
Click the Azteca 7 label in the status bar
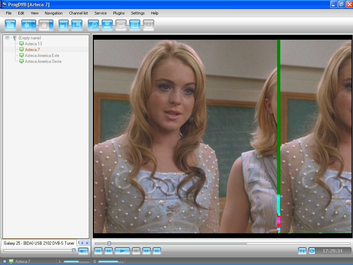coord(23,262)
